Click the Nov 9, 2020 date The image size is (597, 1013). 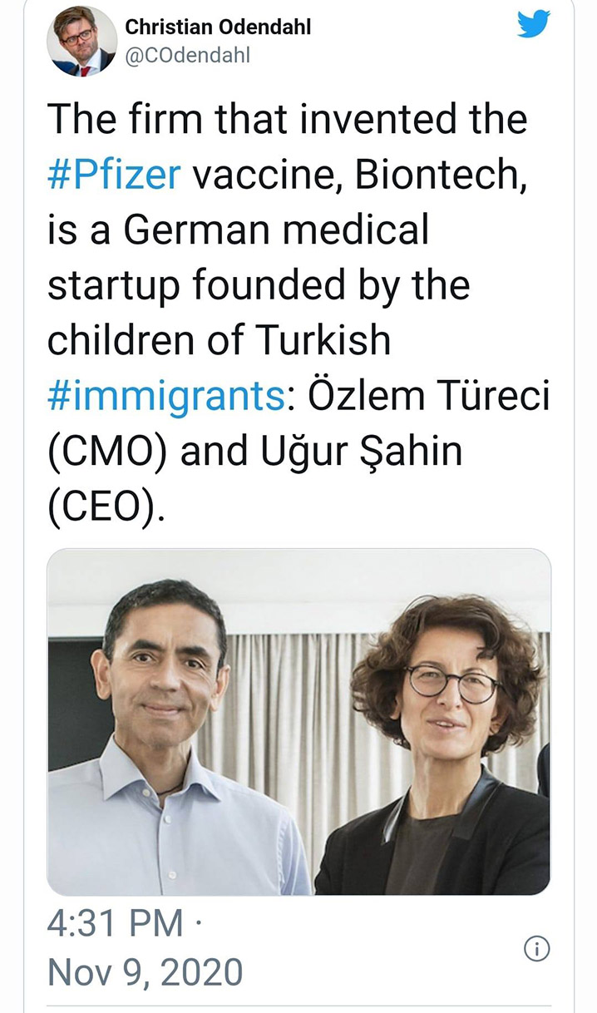146,972
